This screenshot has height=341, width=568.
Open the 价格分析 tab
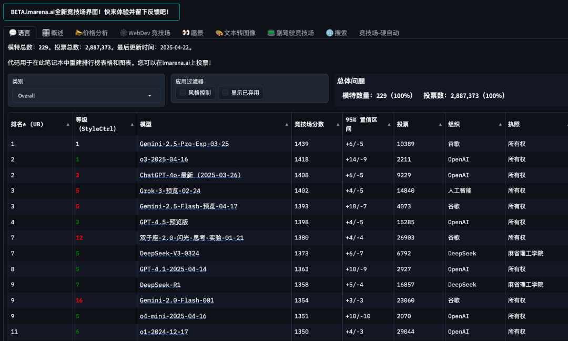tap(92, 33)
